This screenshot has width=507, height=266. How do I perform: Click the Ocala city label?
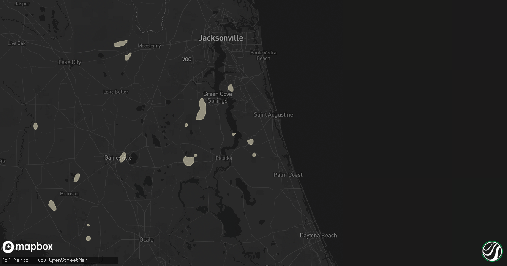pyautogui.click(x=147, y=239)
